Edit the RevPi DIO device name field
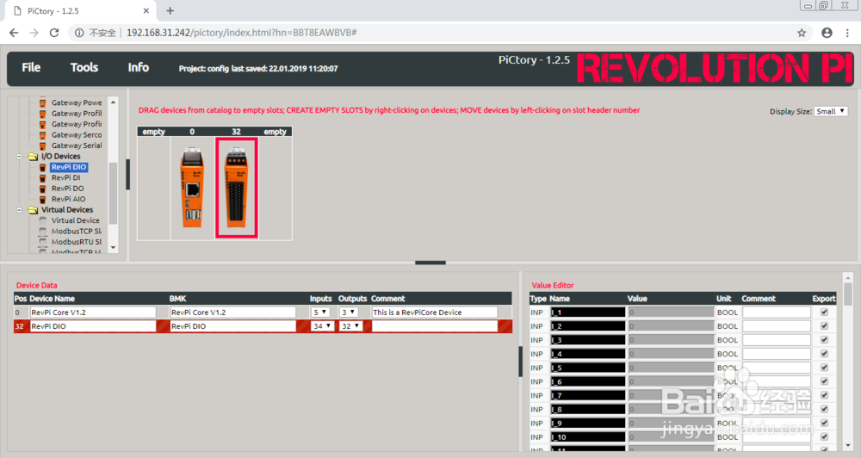This screenshot has width=861, height=458. [93, 326]
